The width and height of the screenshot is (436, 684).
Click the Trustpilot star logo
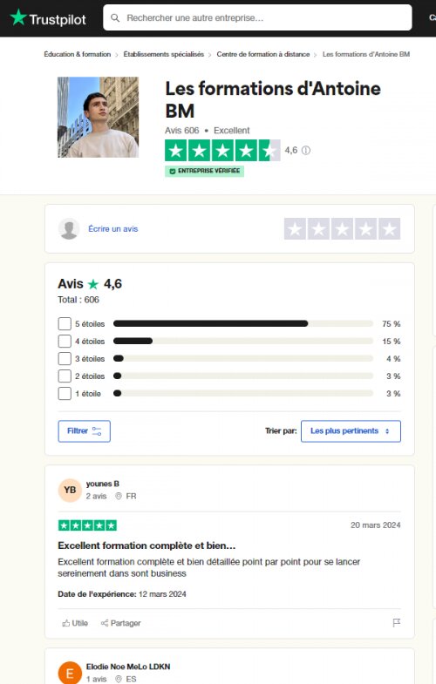(x=18, y=17)
